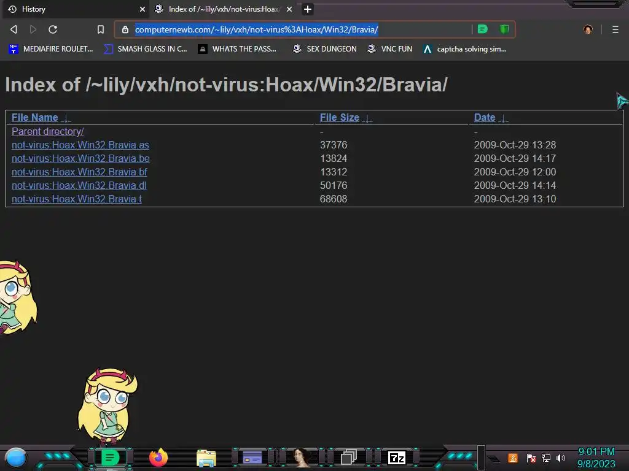Open File Explorer from the taskbar
Screen dimensions: 629x471
tap(206, 458)
